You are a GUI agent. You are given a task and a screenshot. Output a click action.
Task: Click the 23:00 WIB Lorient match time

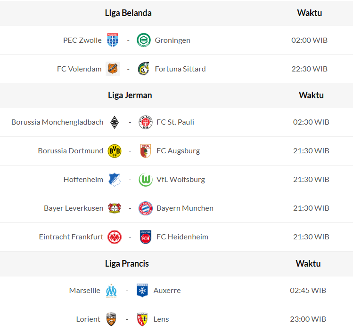308,319
